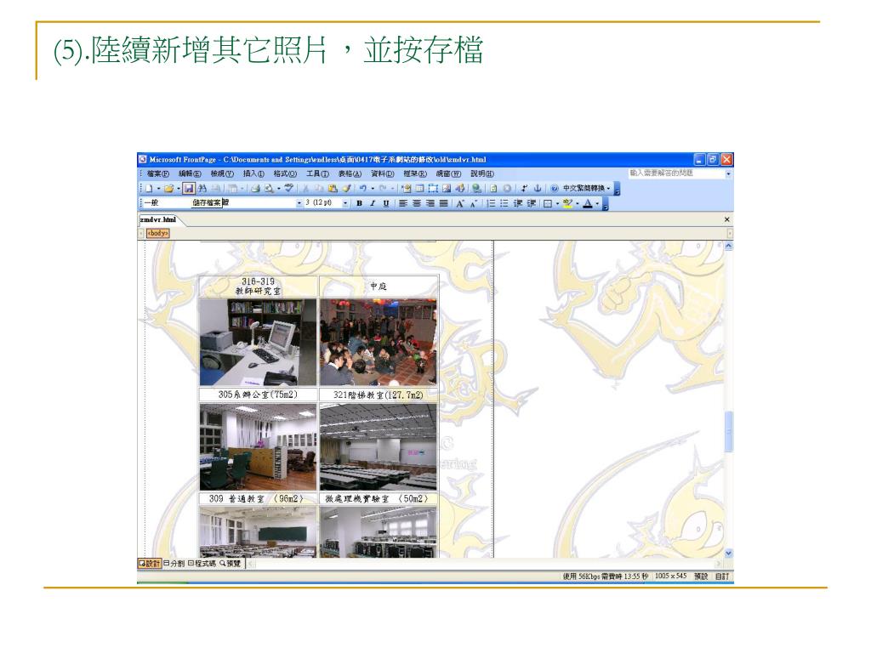Align text left
The height and width of the screenshot is (653, 871).
pyautogui.click(x=403, y=203)
